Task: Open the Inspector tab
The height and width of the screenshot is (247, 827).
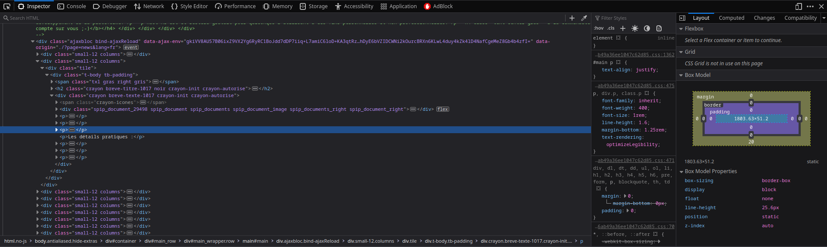Action: click(34, 6)
